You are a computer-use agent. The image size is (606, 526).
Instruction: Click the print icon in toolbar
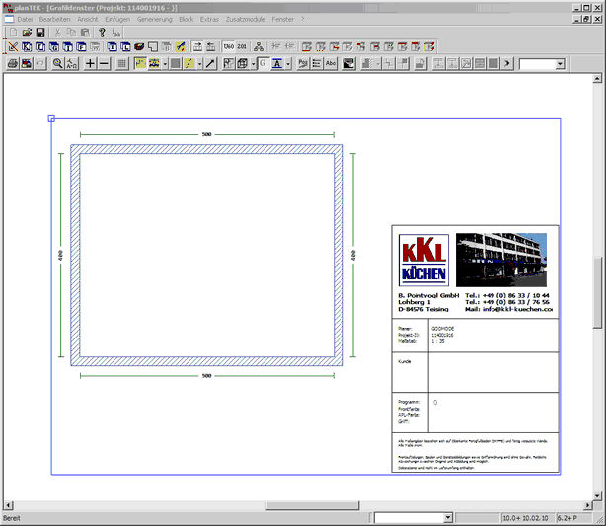(13, 63)
